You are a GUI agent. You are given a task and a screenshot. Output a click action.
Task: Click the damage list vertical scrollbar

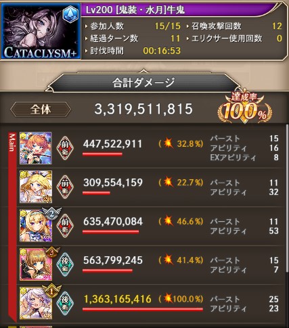[287, 223]
